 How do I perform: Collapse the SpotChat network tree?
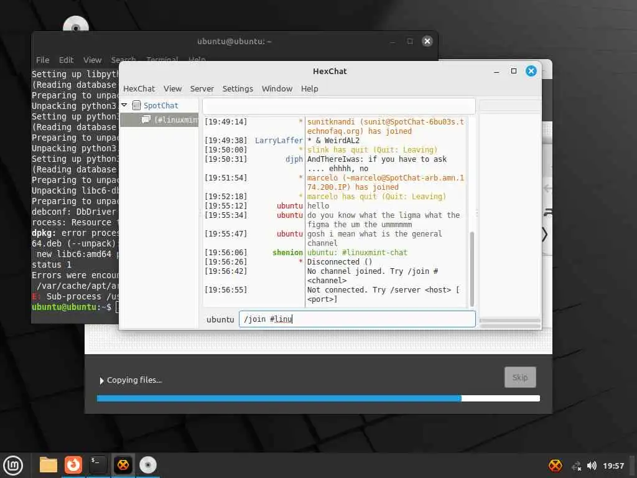click(124, 105)
